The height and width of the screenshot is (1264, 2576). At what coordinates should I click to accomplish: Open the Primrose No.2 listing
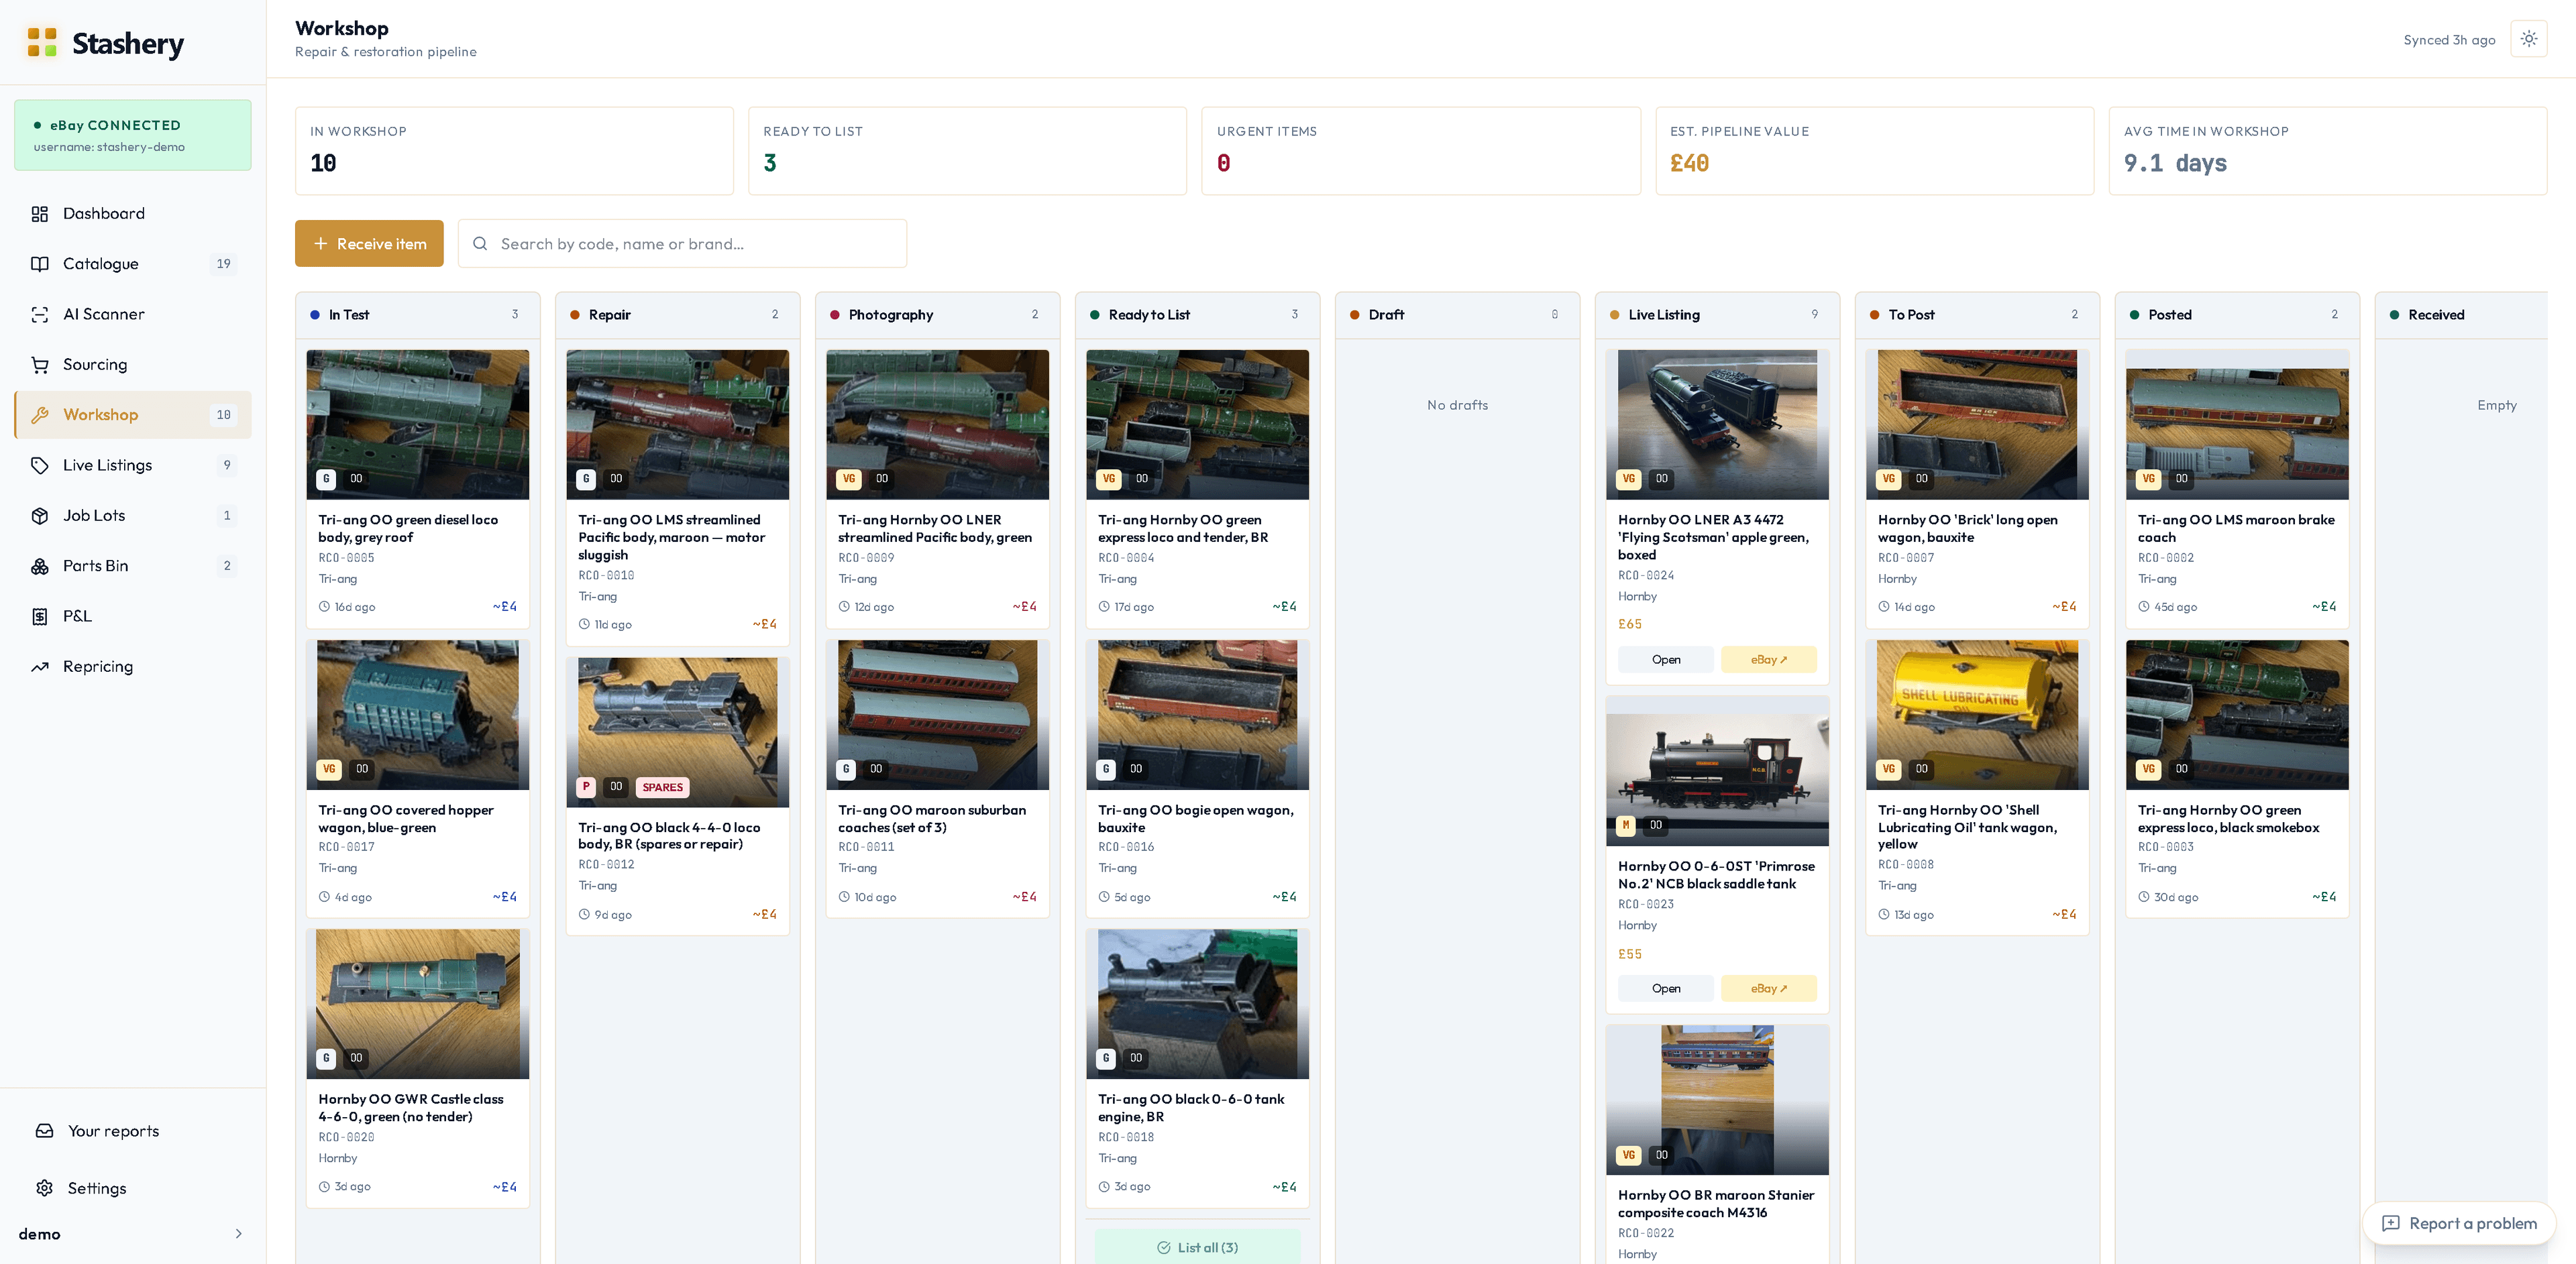pos(1665,988)
